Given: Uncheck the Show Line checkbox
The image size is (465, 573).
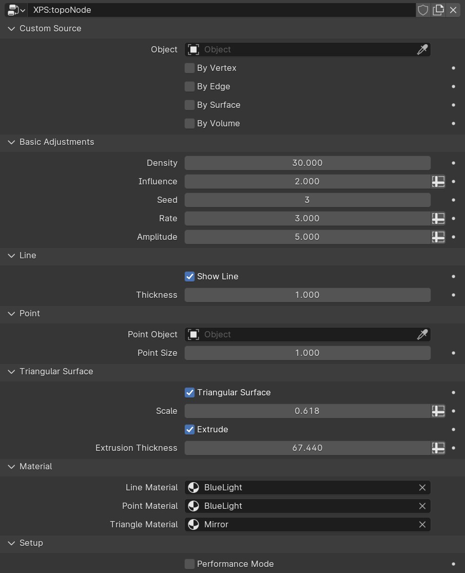Looking at the screenshot, I should [189, 276].
